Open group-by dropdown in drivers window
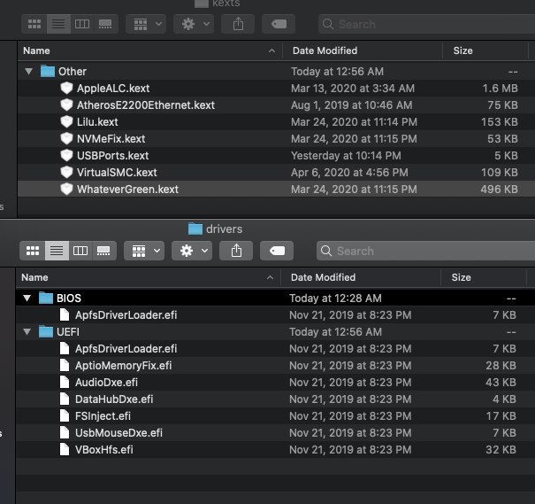Image resolution: width=535 pixels, height=504 pixels. [x=144, y=251]
